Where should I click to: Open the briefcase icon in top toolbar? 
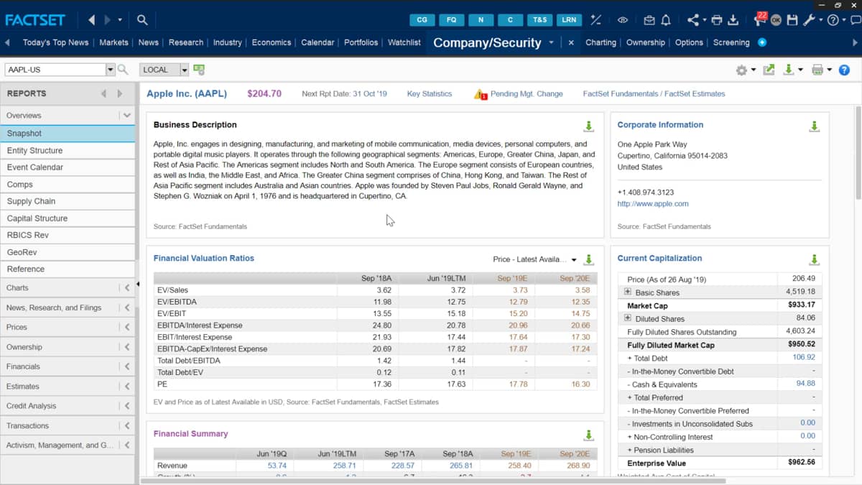(x=649, y=20)
